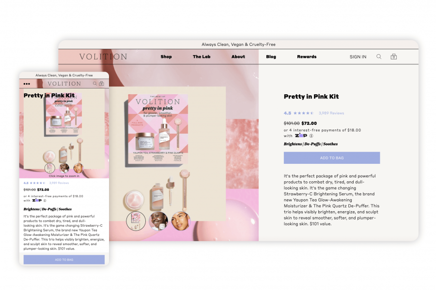The height and width of the screenshot is (290, 436).
Task: Click the 'Pretty in Pink Kit' title on desktop
Action: [311, 97]
